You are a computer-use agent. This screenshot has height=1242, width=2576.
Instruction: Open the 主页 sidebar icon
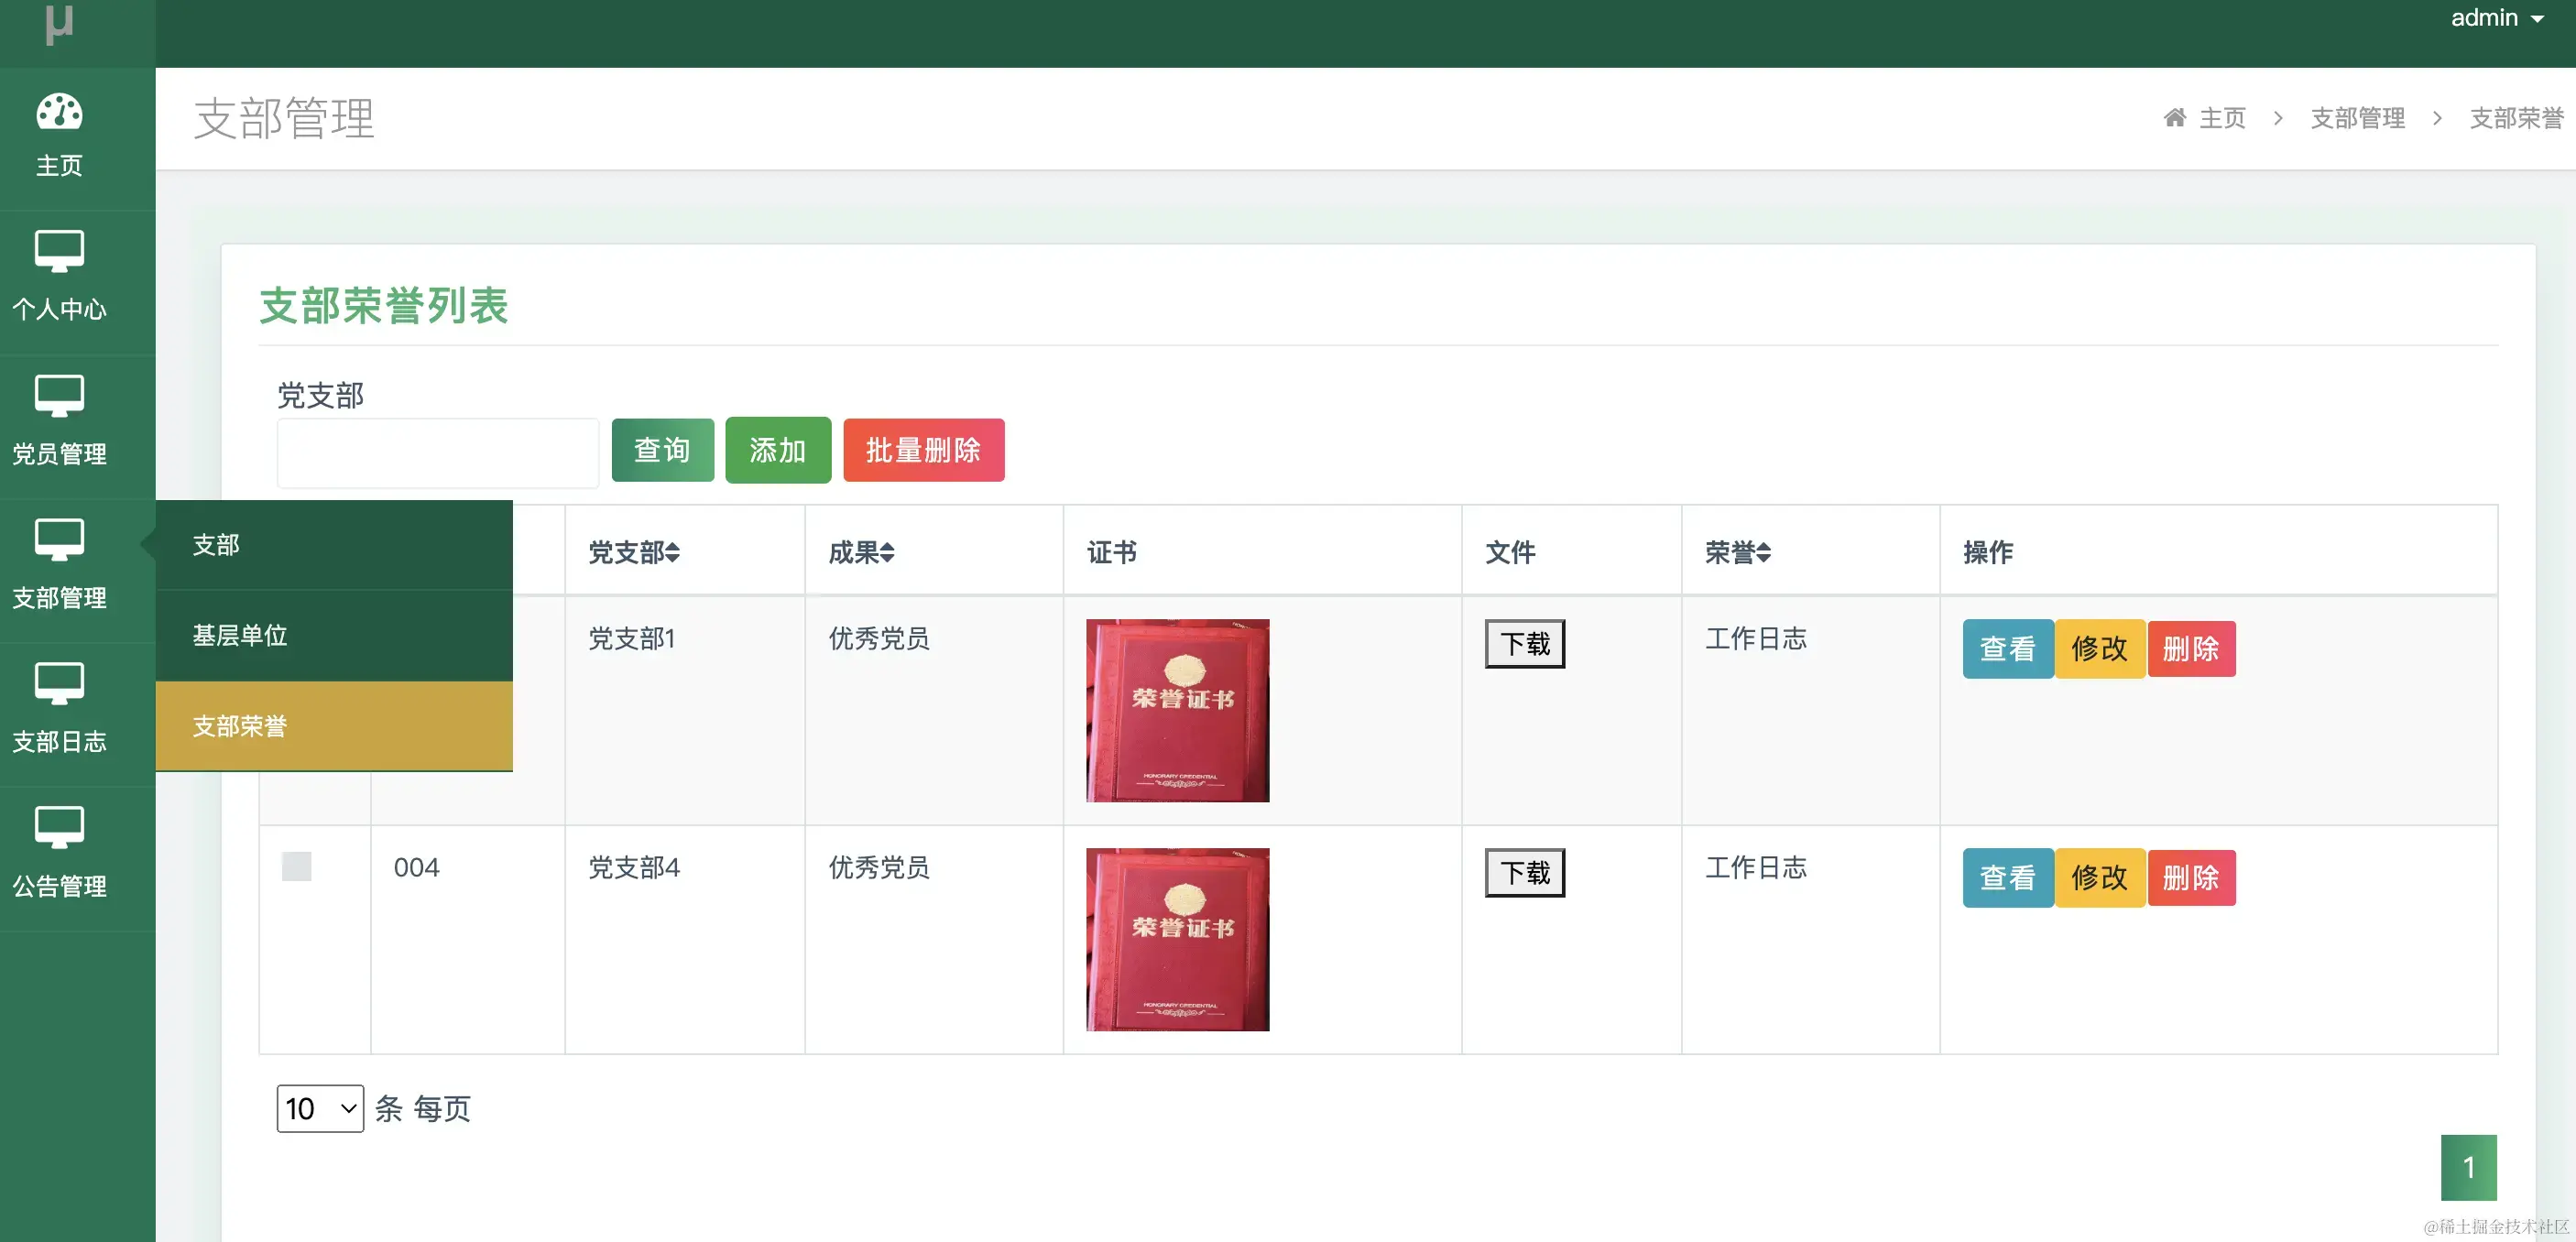59,135
